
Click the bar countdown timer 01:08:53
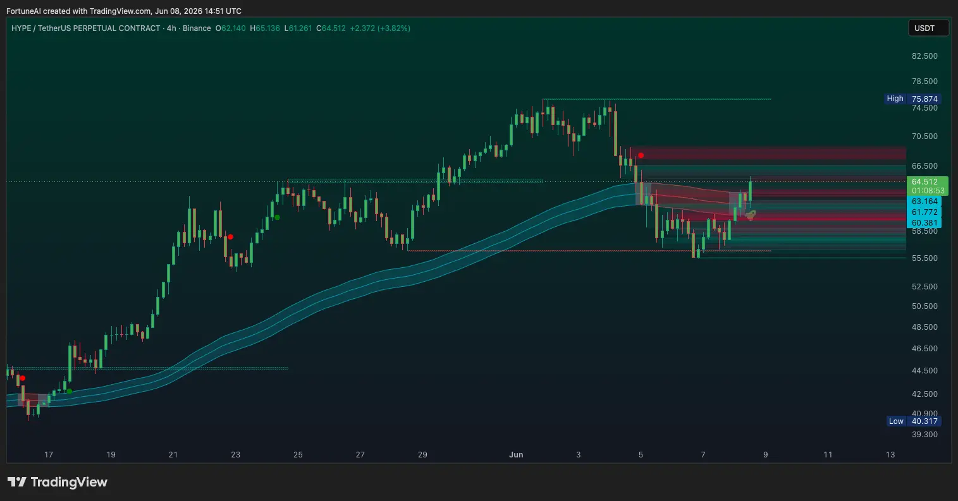click(927, 190)
